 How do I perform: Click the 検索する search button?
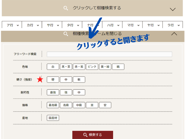click(x=92, y=135)
